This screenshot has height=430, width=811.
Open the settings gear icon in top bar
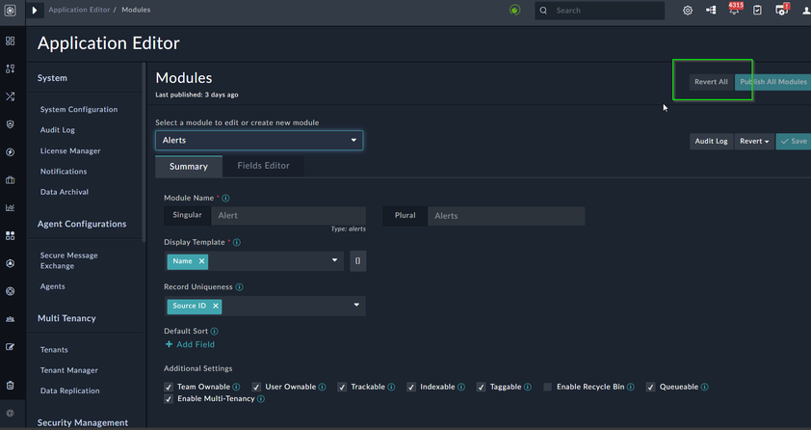tap(688, 11)
